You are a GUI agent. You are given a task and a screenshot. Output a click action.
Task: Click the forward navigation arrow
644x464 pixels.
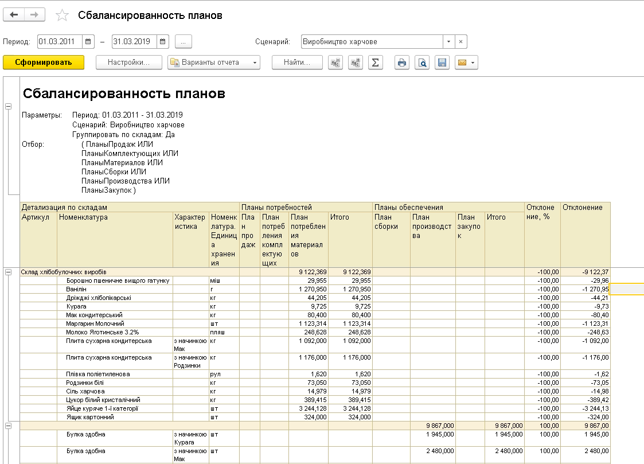coord(34,15)
